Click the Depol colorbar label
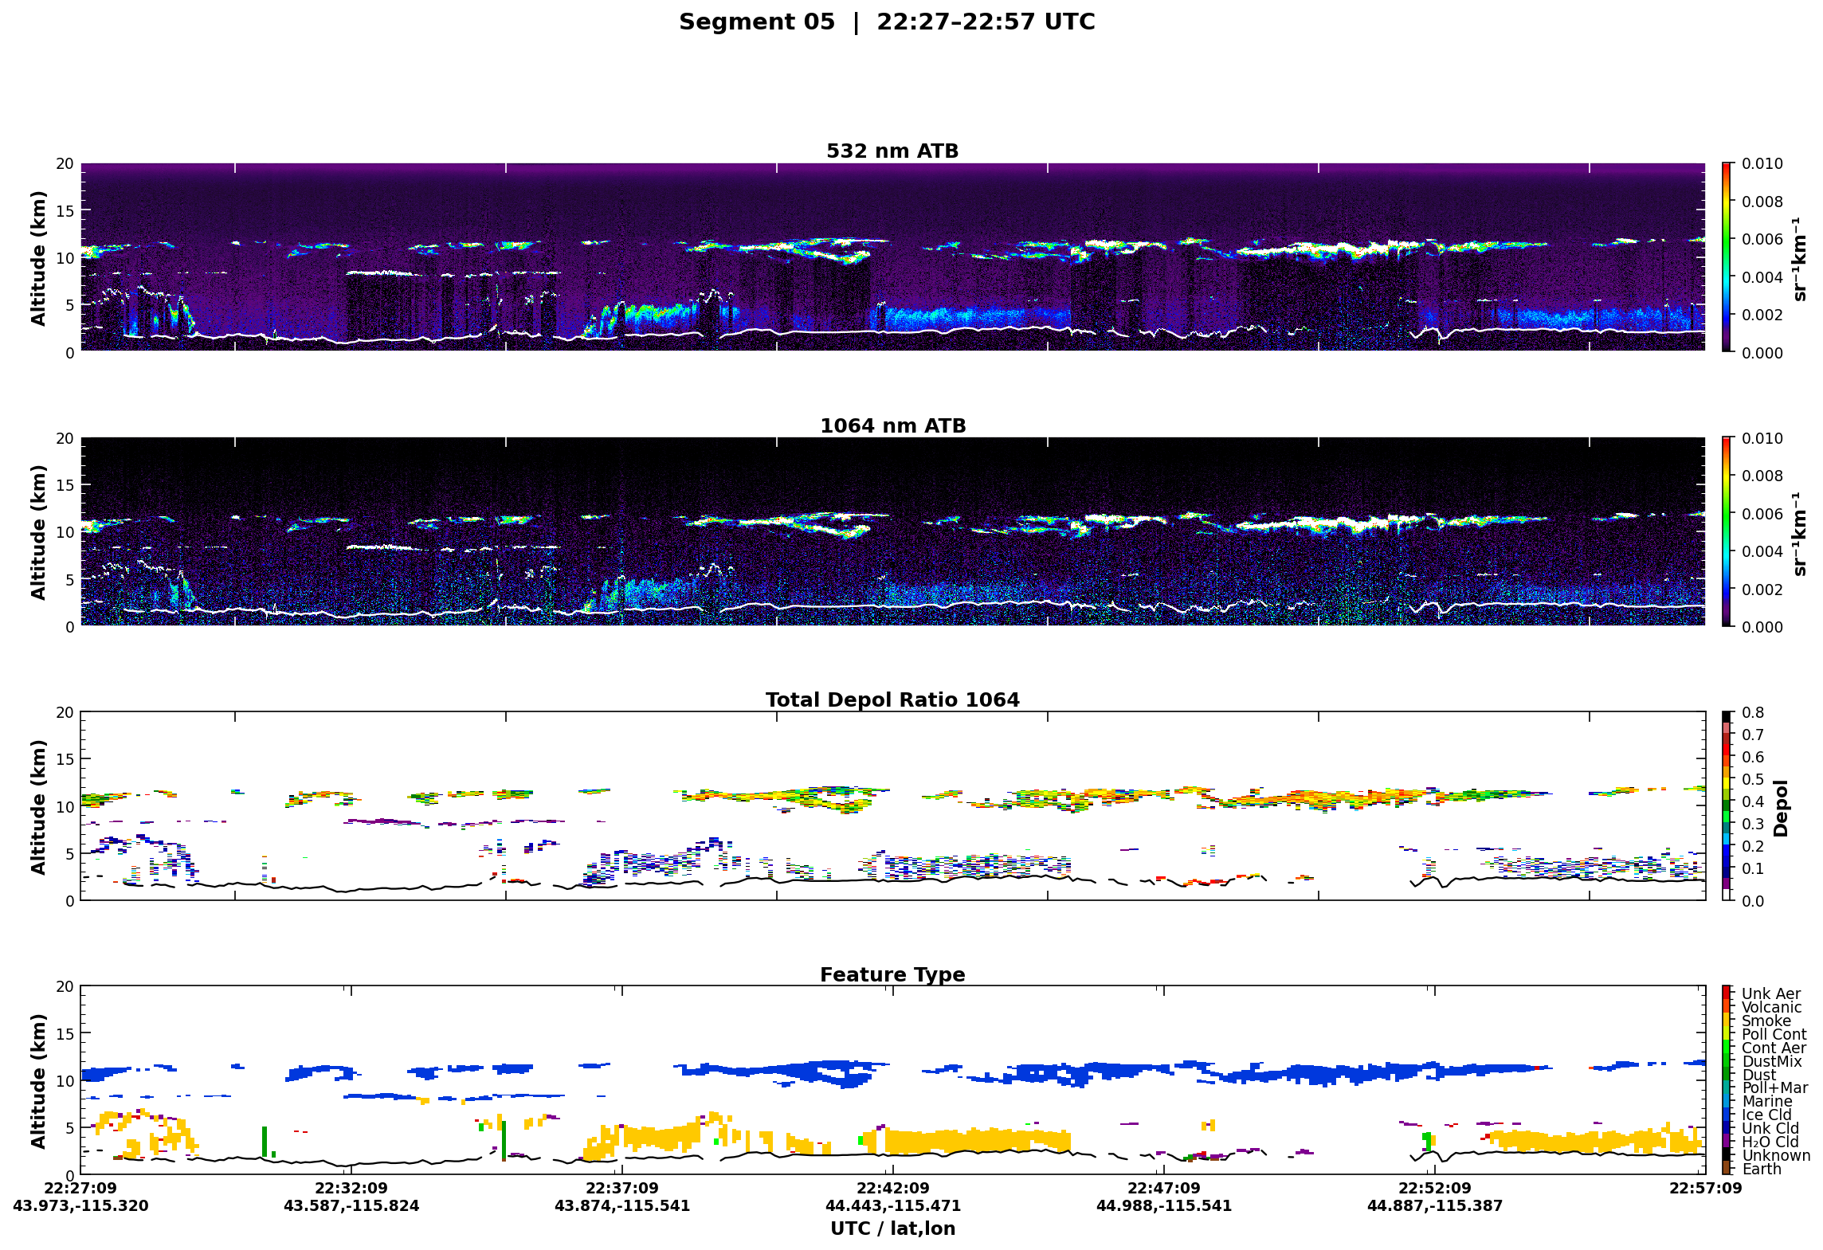 (1781, 808)
